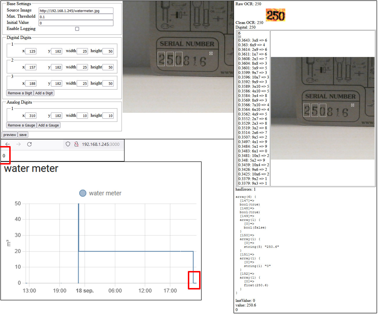Select the water meter legend marker above the chart
This screenshot has height=314, width=378.
(x=83, y=193)
